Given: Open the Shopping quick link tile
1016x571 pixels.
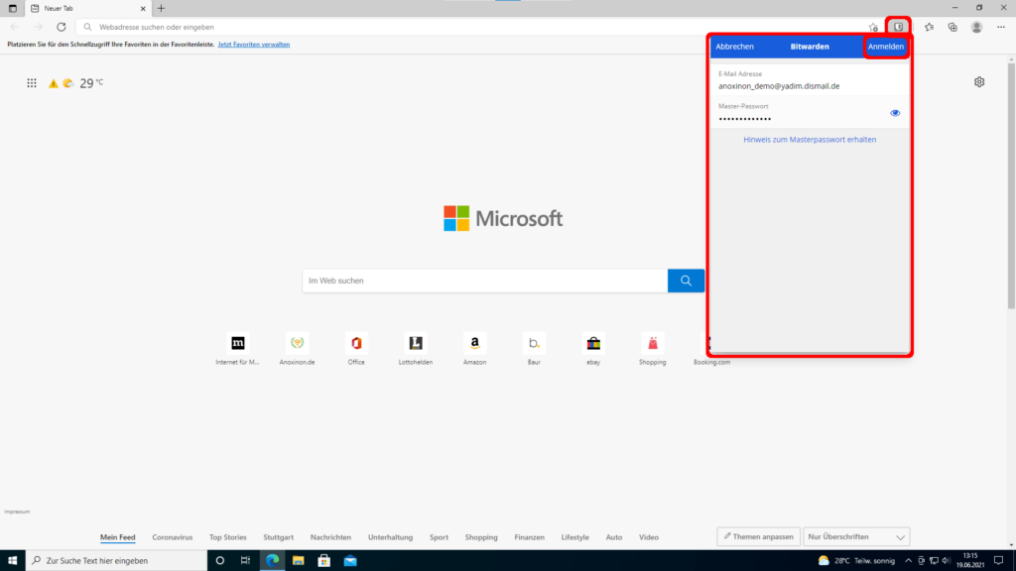Looking at the screenshot, I should coord(653,350).
